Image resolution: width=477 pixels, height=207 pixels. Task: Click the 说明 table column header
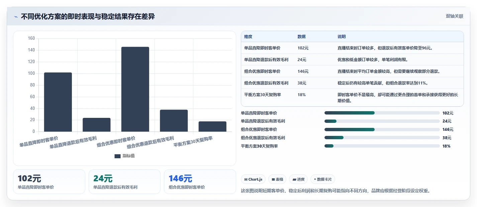pyautogui.click(x=342, y=37)
